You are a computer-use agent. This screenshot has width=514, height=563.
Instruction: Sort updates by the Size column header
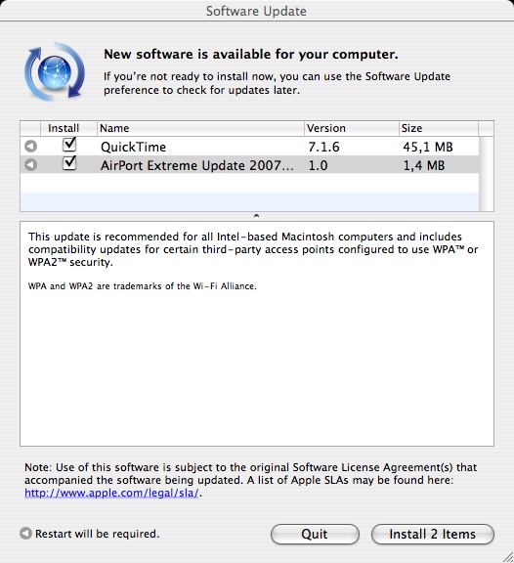coord(438,128)
